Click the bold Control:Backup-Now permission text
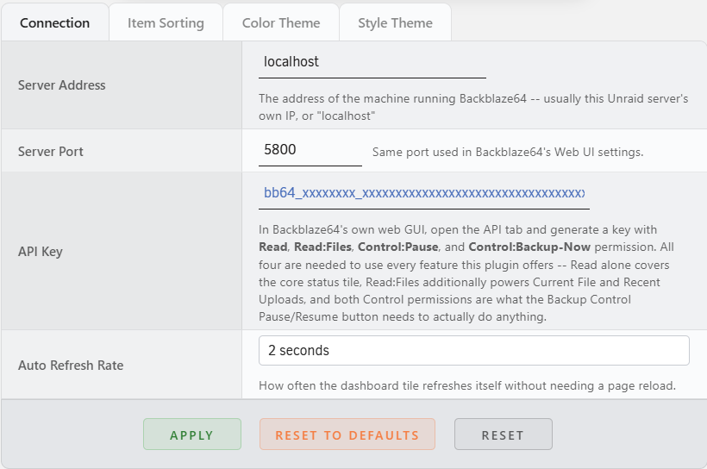This screenshot has width=707, height=469. click(x=529, y=247)
